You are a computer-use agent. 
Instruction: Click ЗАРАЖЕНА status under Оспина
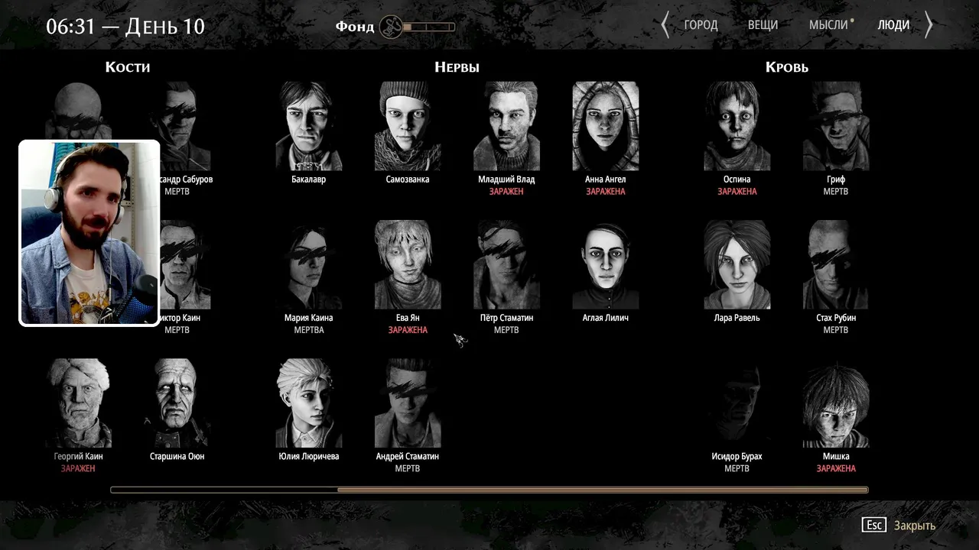737,192
